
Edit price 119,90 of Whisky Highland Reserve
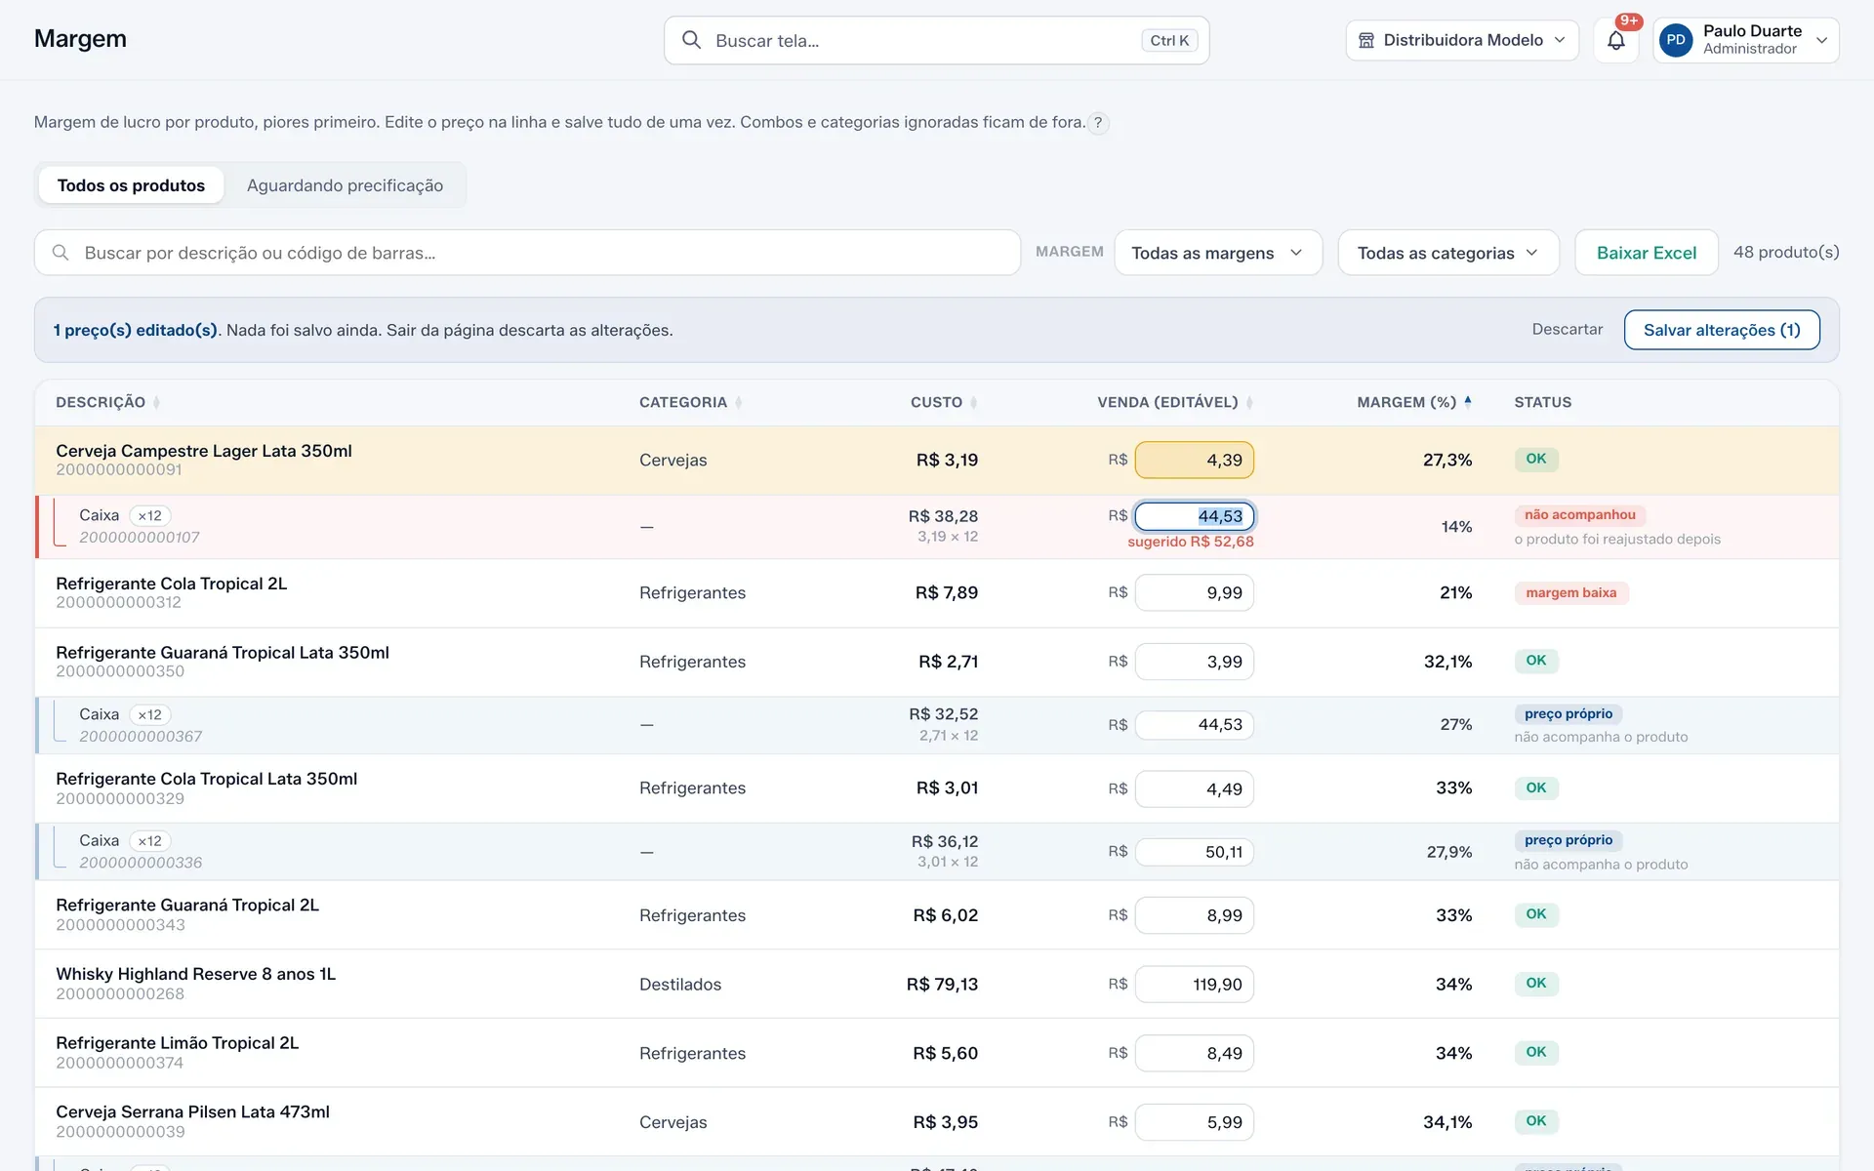pyautogui.click(x=1194, y=985)
